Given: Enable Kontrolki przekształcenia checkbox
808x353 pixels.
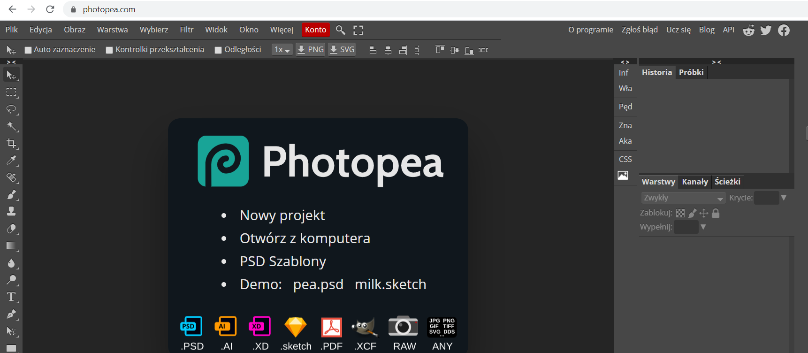Looking at the screenshot, I should point(109,50).
